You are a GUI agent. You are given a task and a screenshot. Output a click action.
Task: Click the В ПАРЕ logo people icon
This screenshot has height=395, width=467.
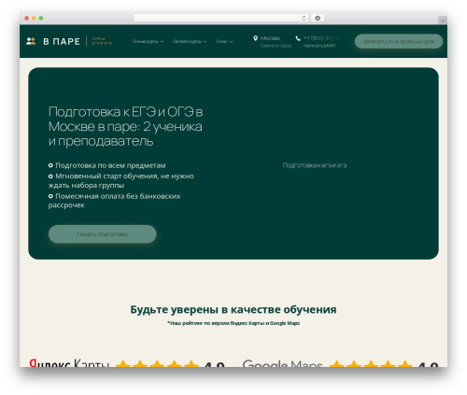pos(31,41)
